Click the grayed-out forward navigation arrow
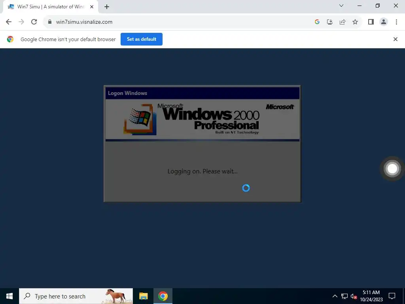The height and width of the screenshot is (304, 405). tap(21, 22)
